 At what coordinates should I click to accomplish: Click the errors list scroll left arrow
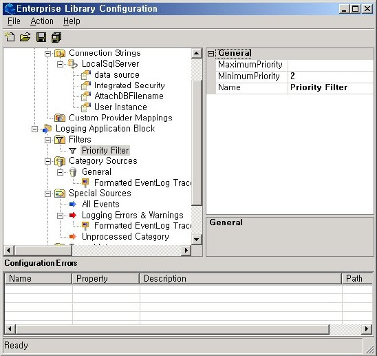pyautogui.click(x=10, y=328)
